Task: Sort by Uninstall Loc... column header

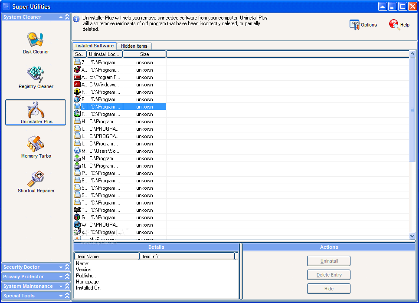Action: pyautogui.click(x=105, y=54)
